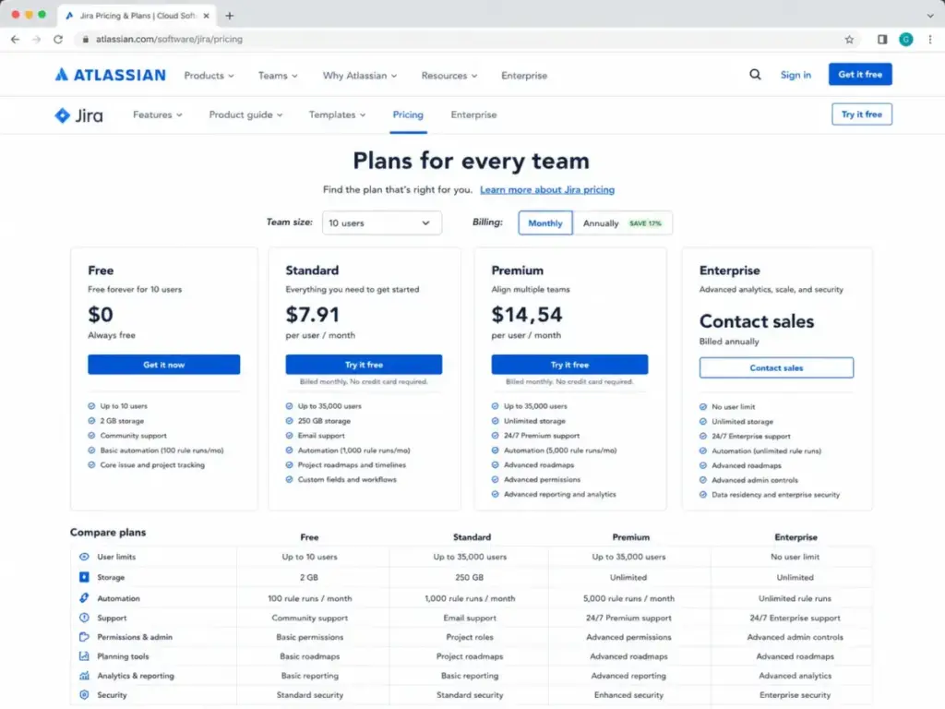Image resolution: width=945 pixels, height=709 pixels.
Task: Click Get it now on the Free plan
Action: [x=164, y=365]
